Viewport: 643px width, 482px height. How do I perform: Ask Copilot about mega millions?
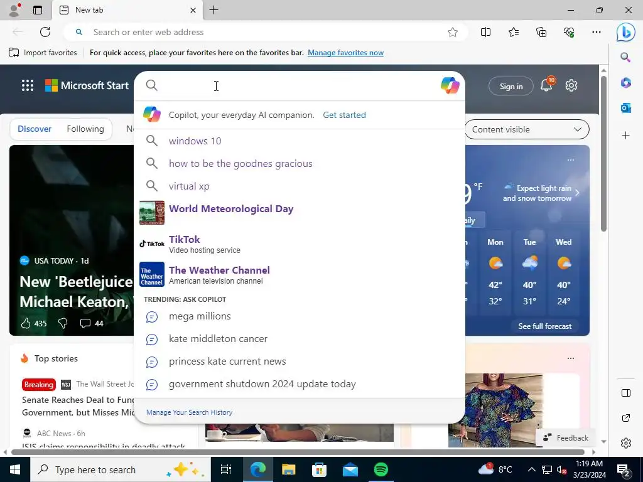pos(300,316)
